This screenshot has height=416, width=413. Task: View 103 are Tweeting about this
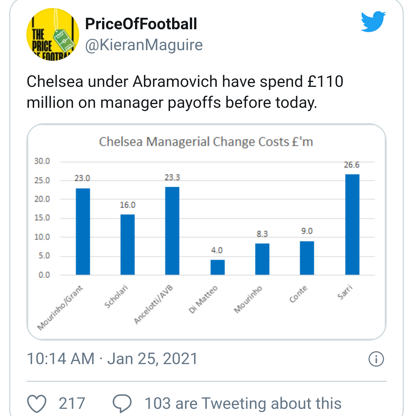243,403
